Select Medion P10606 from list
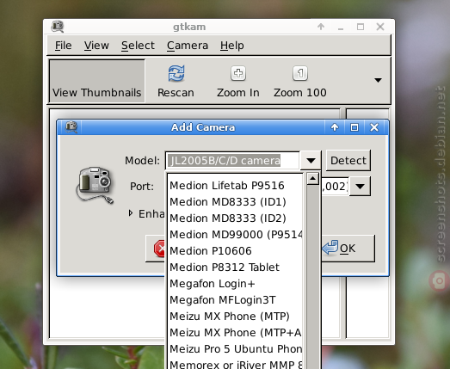 235,251
